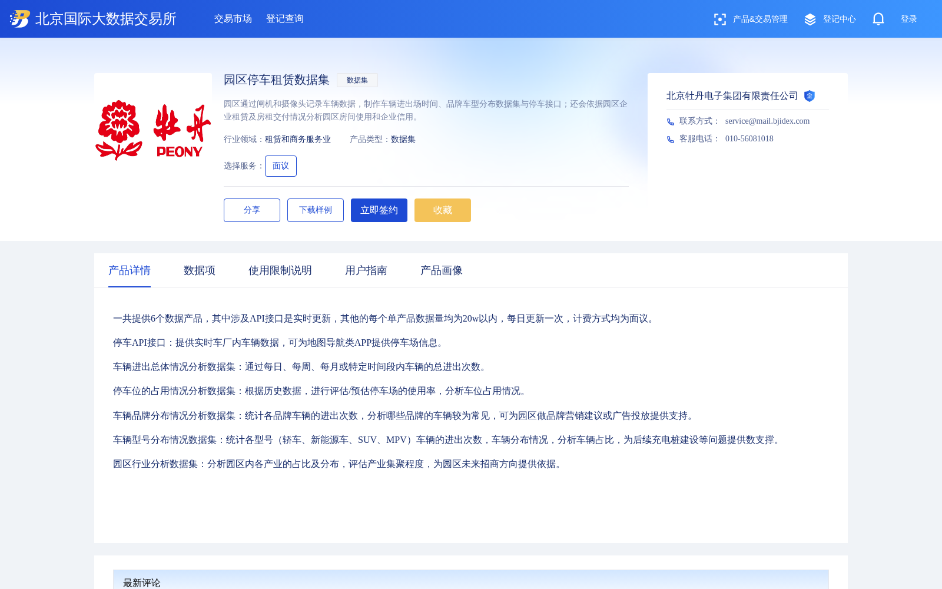942x589 pixels.
Task: Click the phone icon beside 客服电话
Action: tap(671, 140)
